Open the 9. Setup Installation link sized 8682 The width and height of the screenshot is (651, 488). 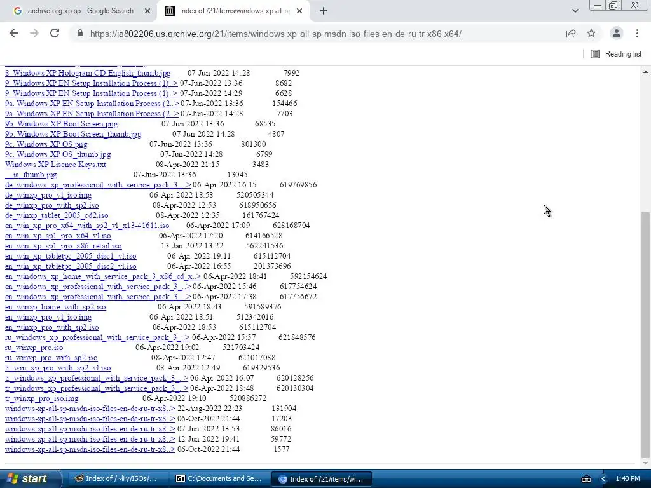point(92,83)
